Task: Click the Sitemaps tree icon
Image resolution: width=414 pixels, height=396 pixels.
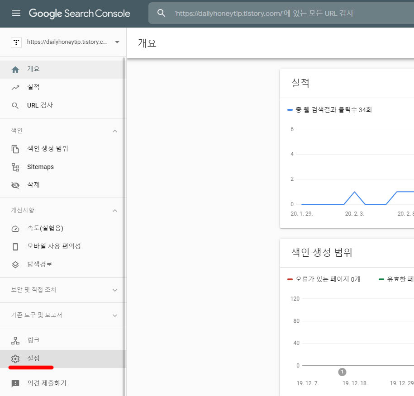Action: click(15, 167)
